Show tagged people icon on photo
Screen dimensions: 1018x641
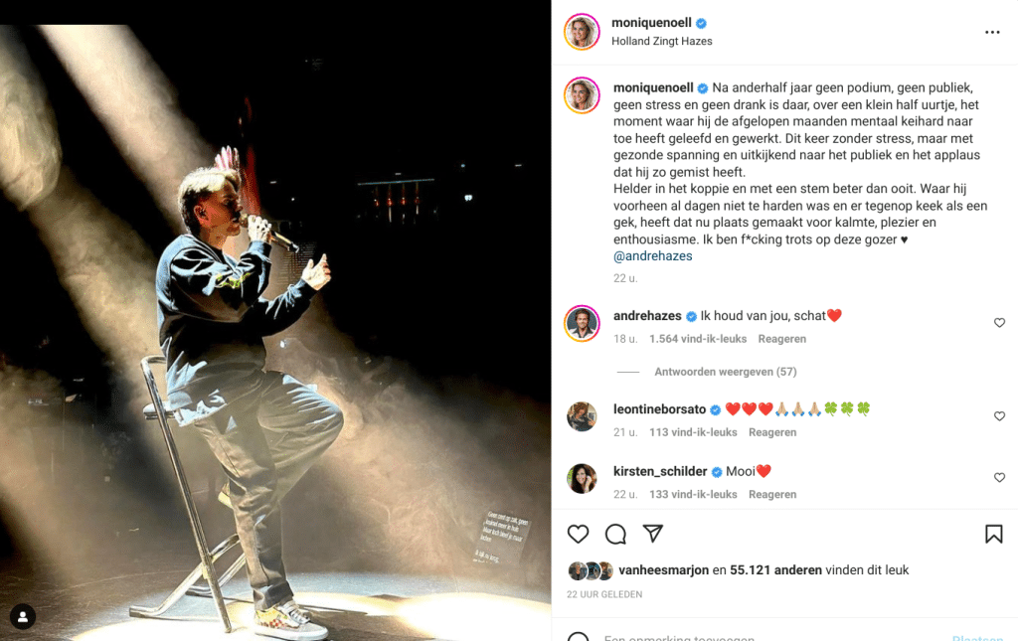[x=23, y=617]
